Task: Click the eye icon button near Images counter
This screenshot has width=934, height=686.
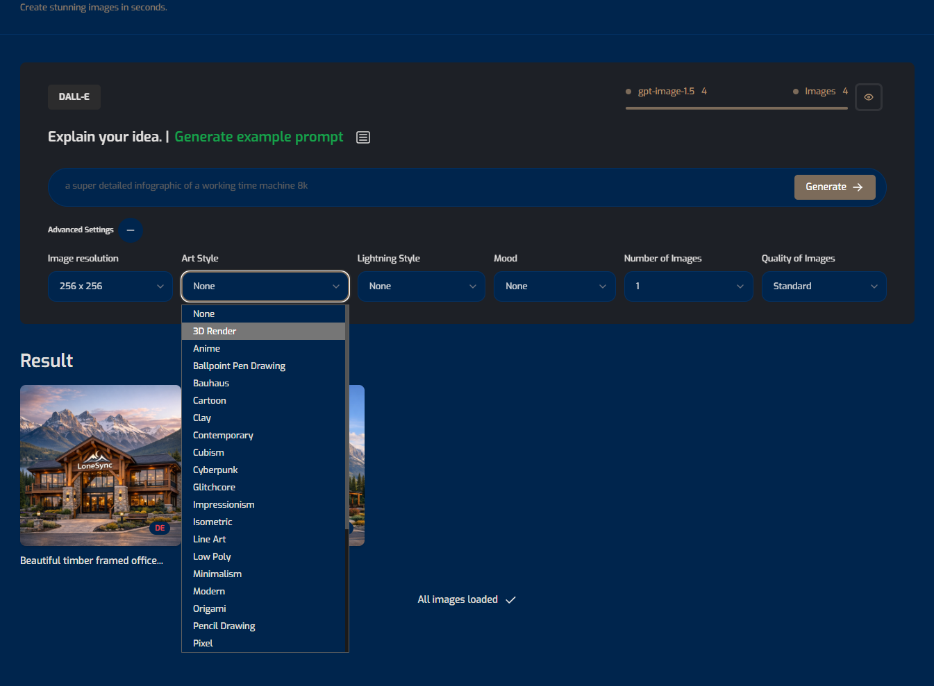Action: (868, 97)
